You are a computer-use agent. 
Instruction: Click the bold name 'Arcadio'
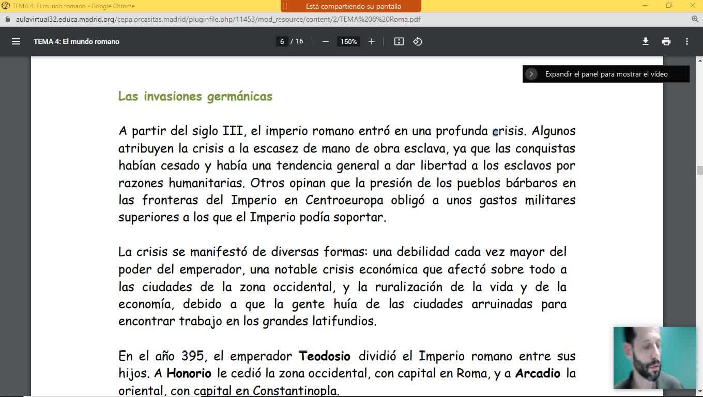538,373
